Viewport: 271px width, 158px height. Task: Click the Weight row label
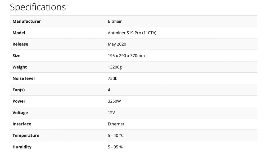click(x=20, y=67)
